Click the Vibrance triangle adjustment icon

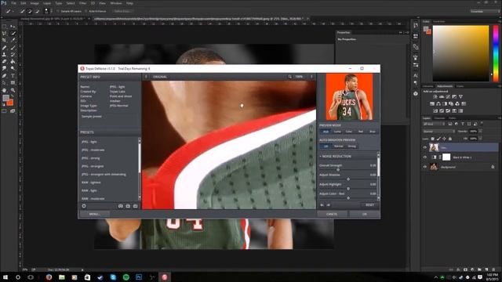click(460, 96)
